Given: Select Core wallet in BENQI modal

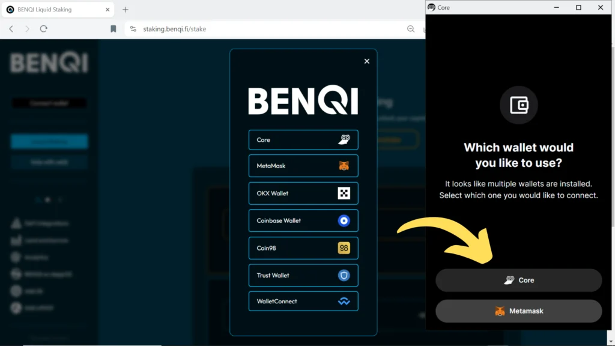Looking at the screenshot, I should (x=303, y=140).
